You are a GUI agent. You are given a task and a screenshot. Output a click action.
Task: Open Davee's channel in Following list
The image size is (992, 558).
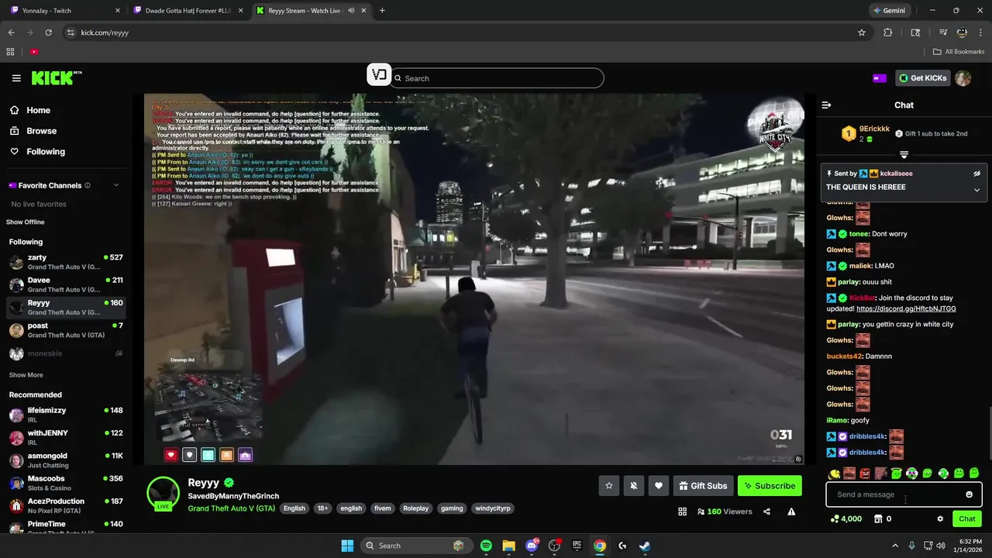tap(66, 284)
